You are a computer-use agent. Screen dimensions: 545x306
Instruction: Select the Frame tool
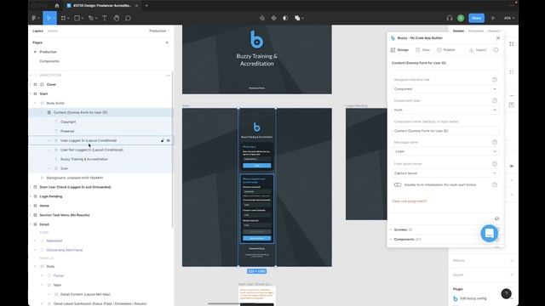tap(63, 18)
